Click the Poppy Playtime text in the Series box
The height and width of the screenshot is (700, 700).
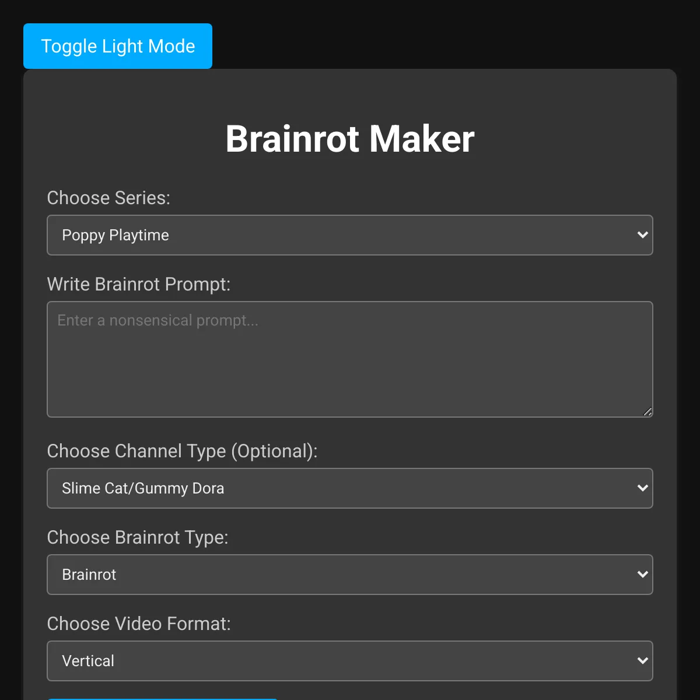click(x=116, y=235)
